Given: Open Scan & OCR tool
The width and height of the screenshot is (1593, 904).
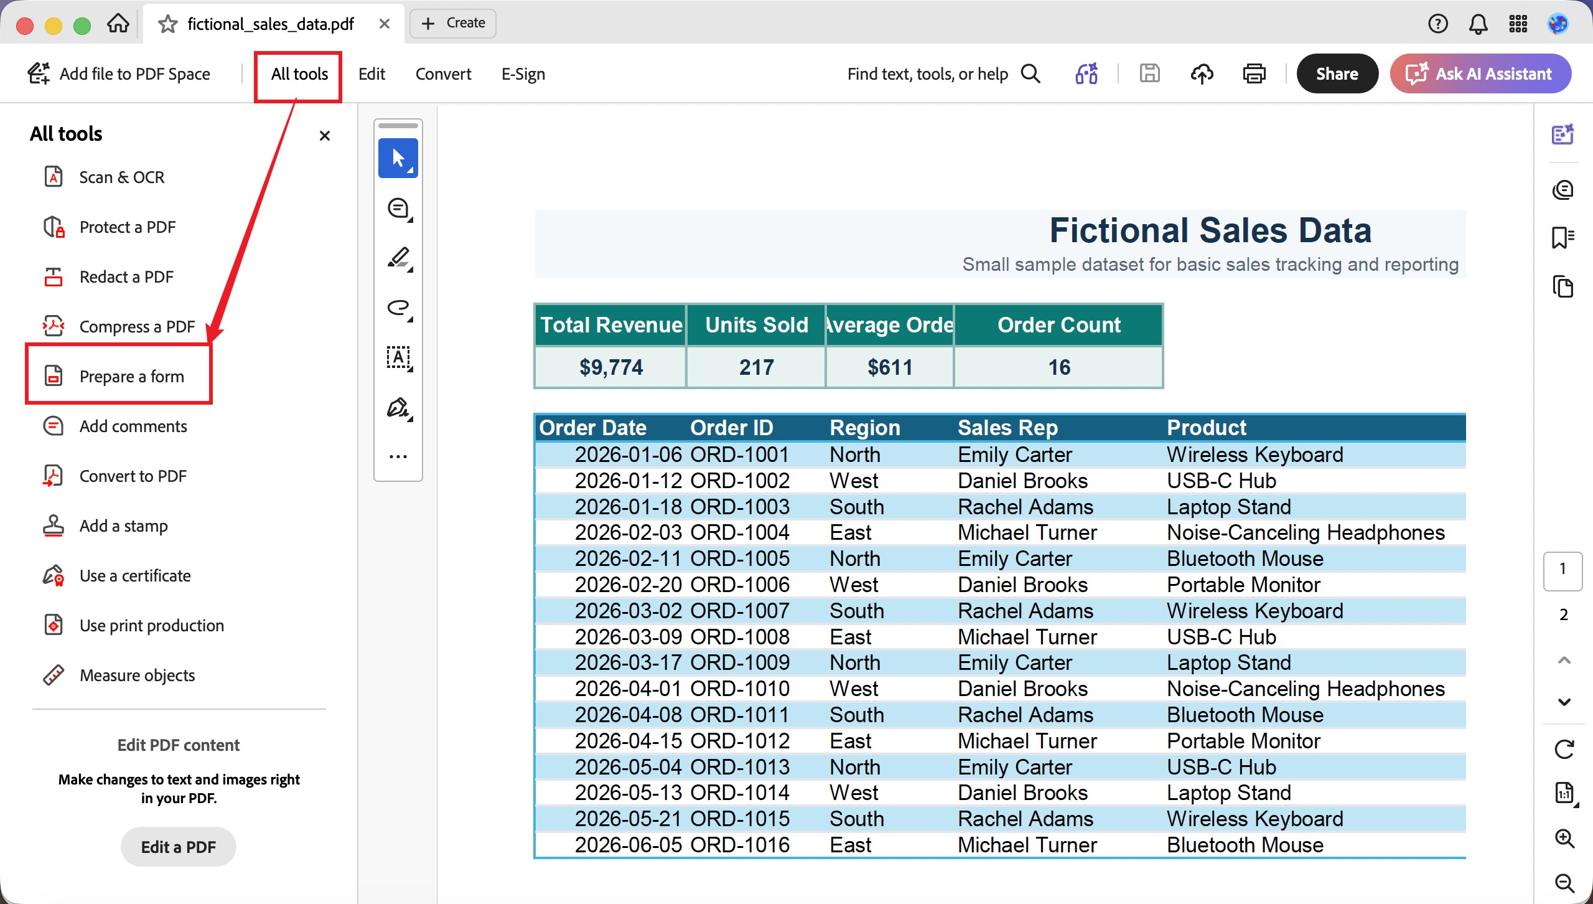Looking at the screenshot, I should click(x=104, y=177).
